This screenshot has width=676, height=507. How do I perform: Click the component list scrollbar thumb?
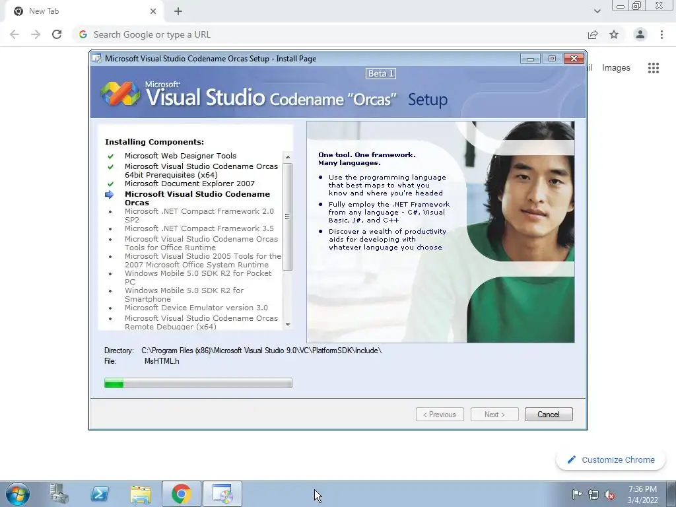coord(288,217)
